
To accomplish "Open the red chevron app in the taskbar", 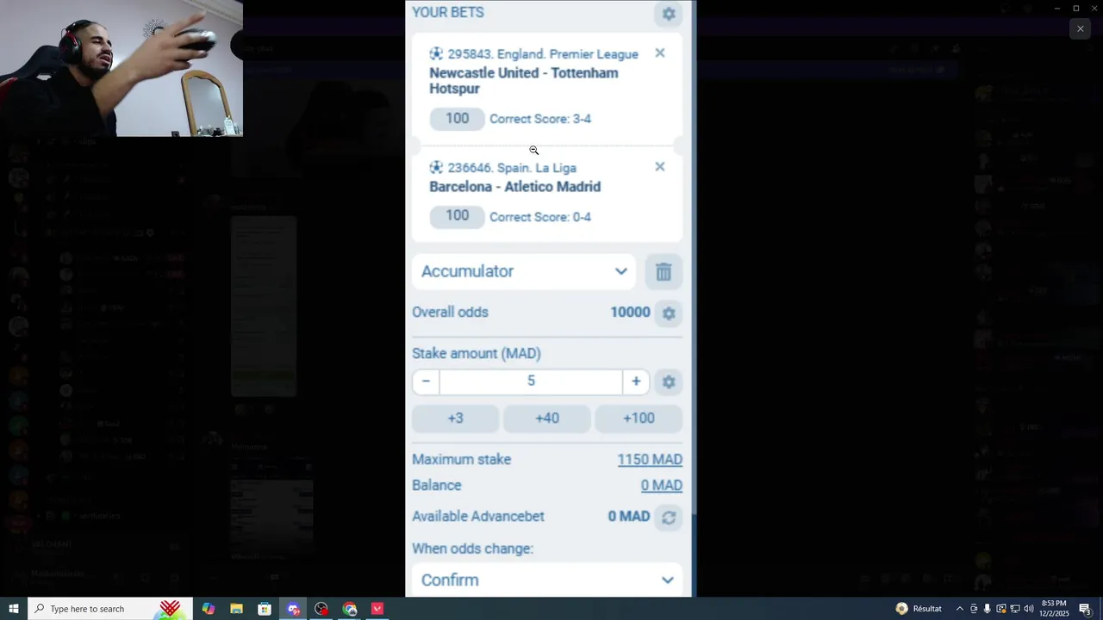I will (x=377, y=609).
